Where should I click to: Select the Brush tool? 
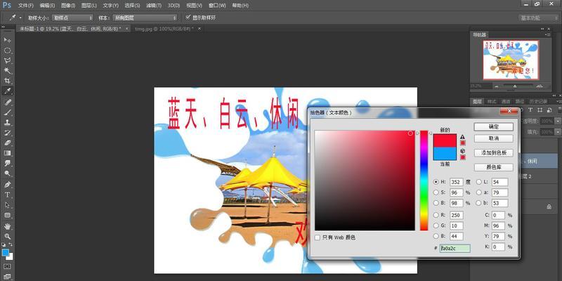click(7, 112)
